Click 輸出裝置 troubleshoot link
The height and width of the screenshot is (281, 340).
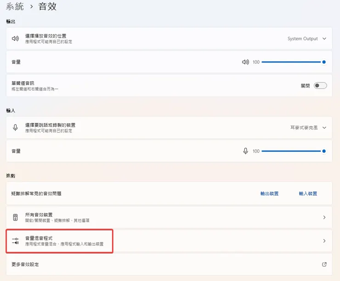pos(269,193)
